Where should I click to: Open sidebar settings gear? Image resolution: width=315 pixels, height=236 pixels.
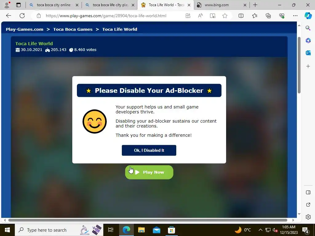(x=308, y=217)
